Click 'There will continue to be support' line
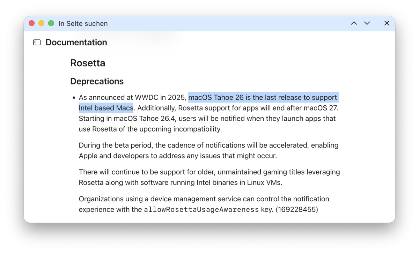Screen dimensions: 419x254 click(x=209, y=172)
